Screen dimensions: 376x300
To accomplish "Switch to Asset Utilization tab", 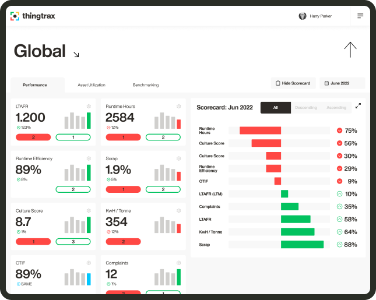I will [x=91, y=85].
